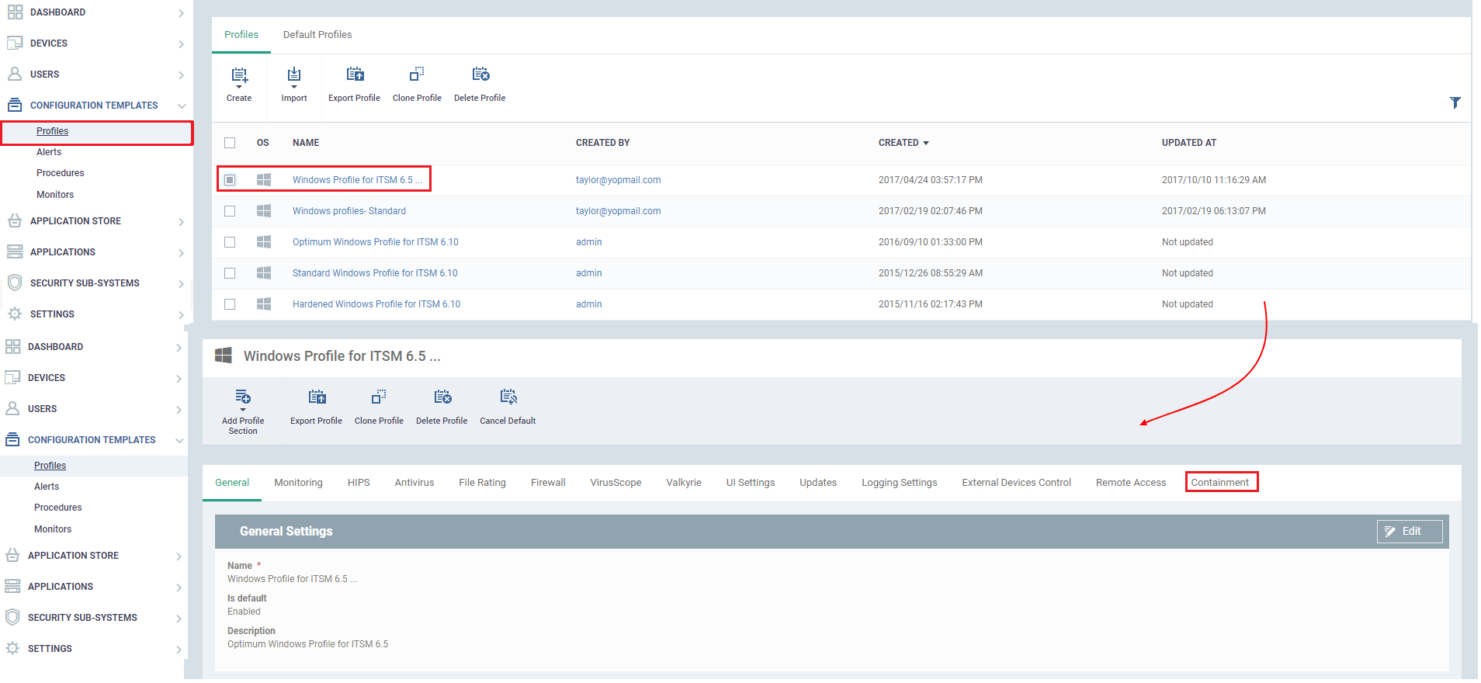Click lower Settings gear icon

click(x=12, y=648)
